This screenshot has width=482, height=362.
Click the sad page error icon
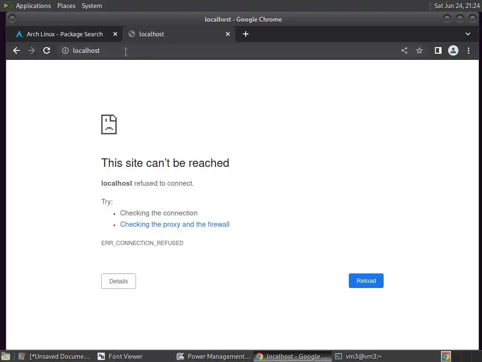[109, 124]
